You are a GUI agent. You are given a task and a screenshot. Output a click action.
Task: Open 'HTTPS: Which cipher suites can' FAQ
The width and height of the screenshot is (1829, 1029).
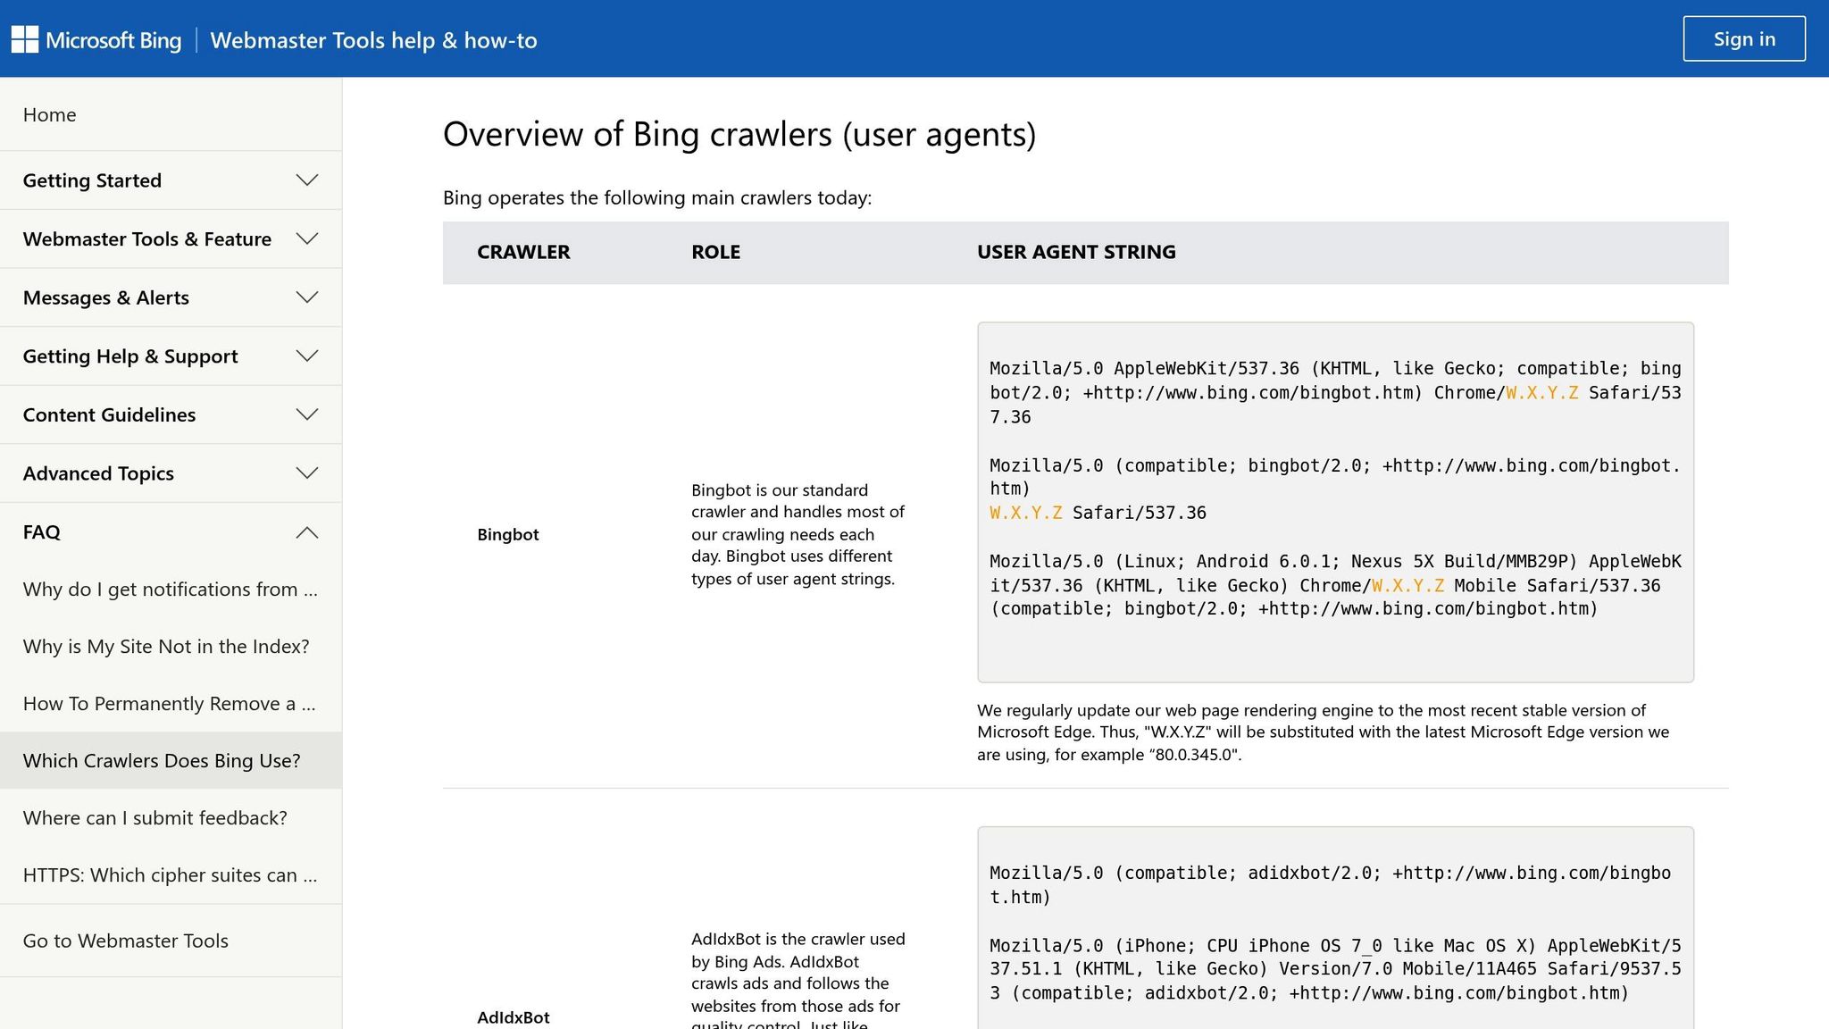click(x=170, y=875)
